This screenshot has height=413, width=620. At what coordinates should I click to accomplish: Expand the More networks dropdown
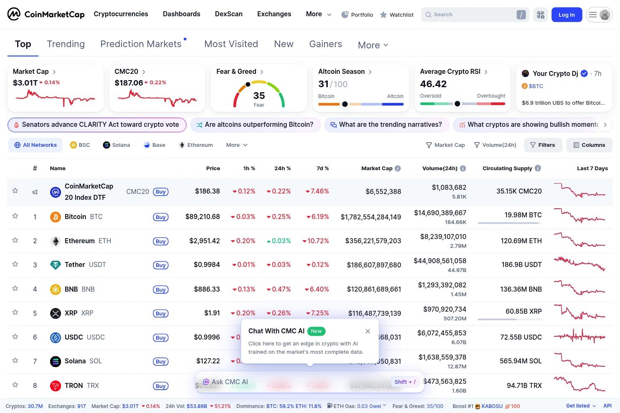coord(237,145)
